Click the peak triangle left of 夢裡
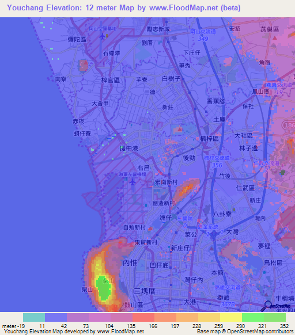 tap(211, 248)
